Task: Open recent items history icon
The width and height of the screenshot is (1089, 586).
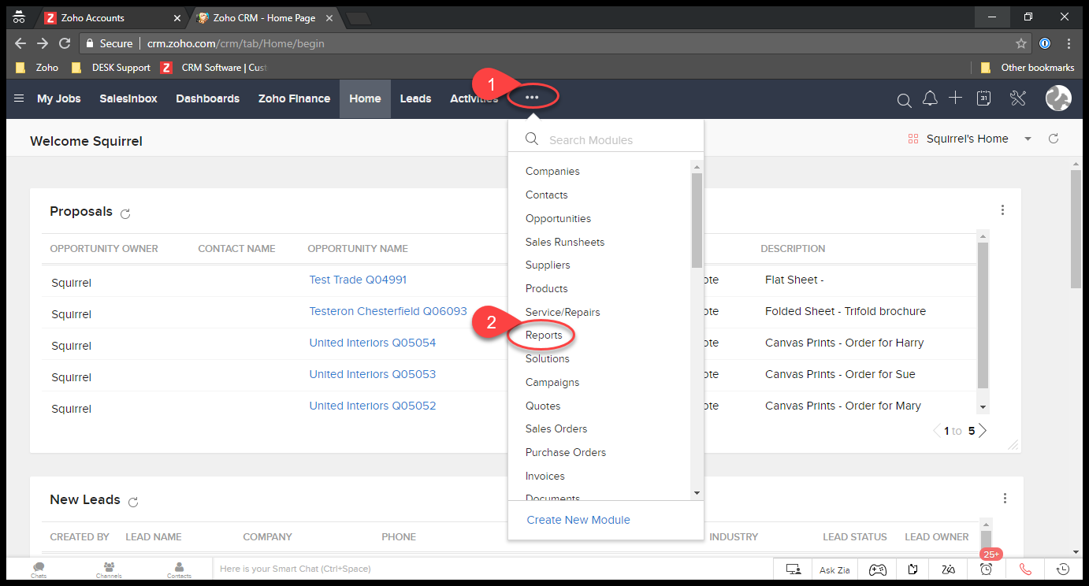Action: [x=1063, y=569]
